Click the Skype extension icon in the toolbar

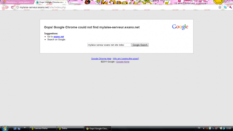225,7
